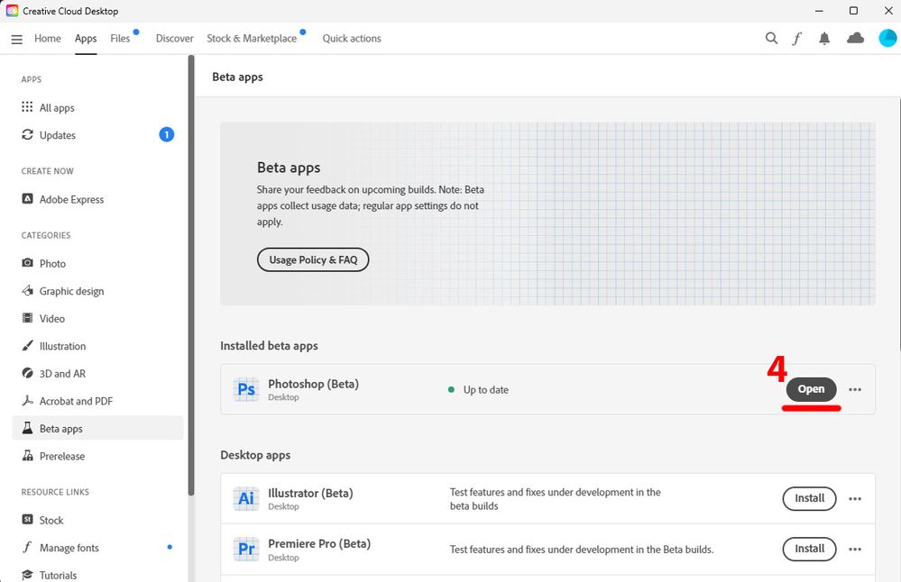The height and width of the screenshot is (582, 901).
Task: Select Updates in the sidebar
Action: 58,135
